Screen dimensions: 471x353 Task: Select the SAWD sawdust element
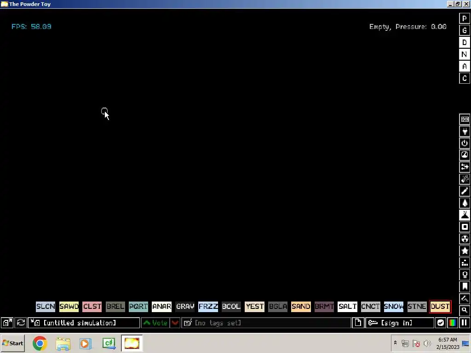coord(69,307)
